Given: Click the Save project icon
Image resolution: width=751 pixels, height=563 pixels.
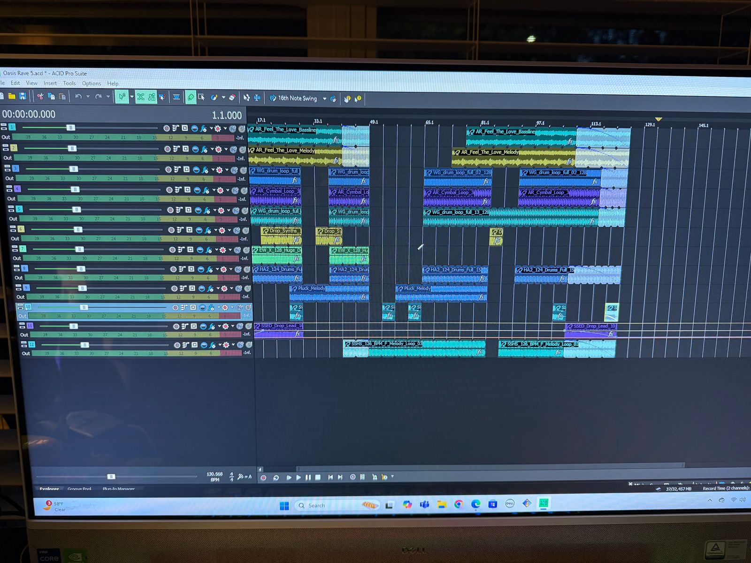Looking at the screenshot, I should point(22,97).
